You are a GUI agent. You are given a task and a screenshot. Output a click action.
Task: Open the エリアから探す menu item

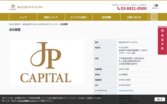pyautogui.click(x=79, y=17)
